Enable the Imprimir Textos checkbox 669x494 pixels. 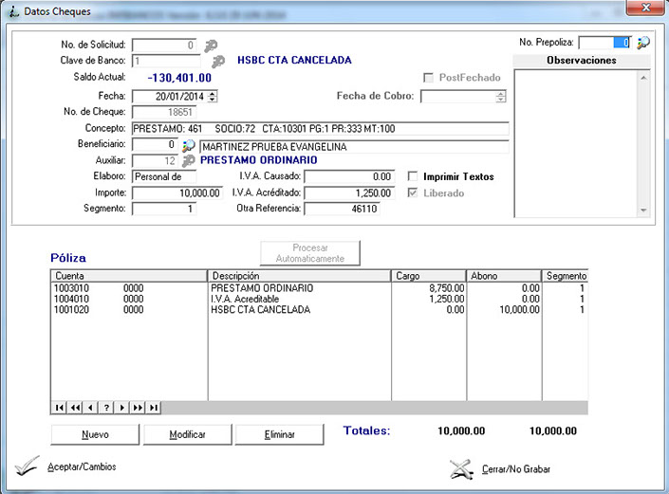click(413, 176)
